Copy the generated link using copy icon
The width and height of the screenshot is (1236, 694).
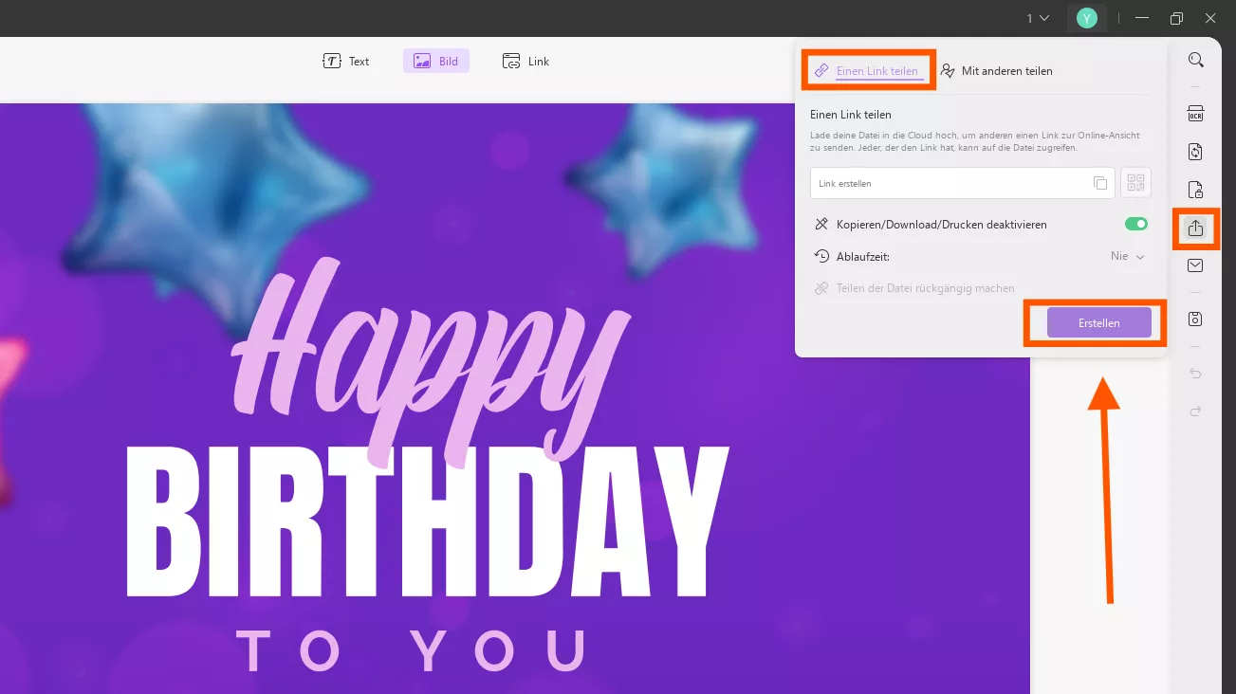pyautogui.click(x=1099, y=183)
